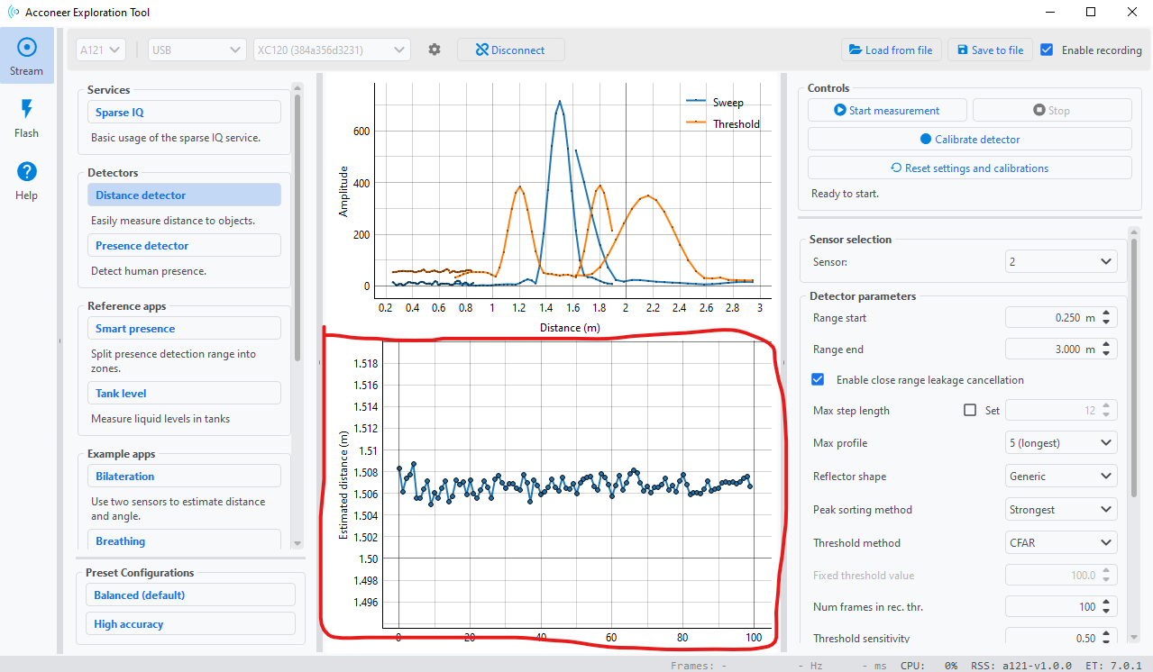
Task: Select the Sparse IQ service
Action: click(184, 112)
